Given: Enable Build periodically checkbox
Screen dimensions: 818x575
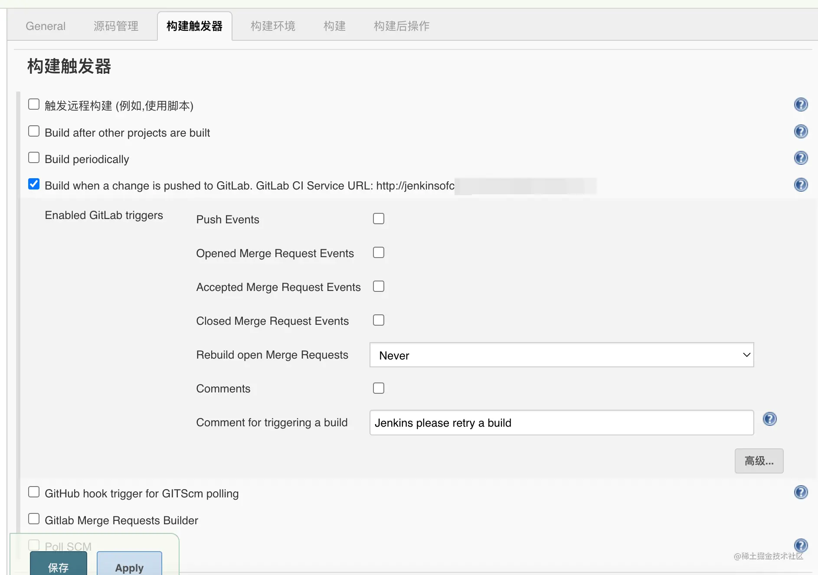Looking at the screenshot, I should (x=34, y=157).
